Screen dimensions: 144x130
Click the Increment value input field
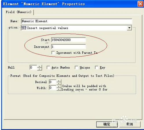point(68,47)
